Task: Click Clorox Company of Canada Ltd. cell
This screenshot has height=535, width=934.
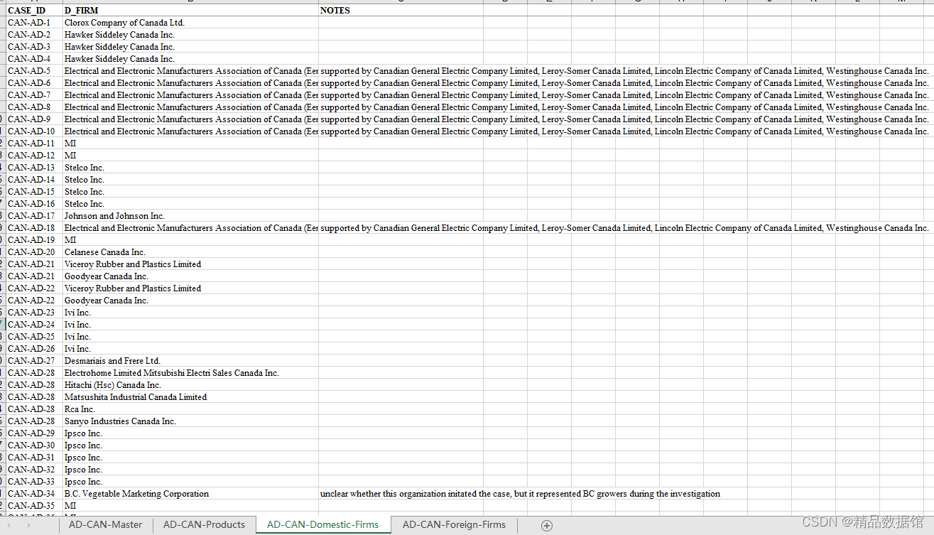Action: click(x=191, y=23)
